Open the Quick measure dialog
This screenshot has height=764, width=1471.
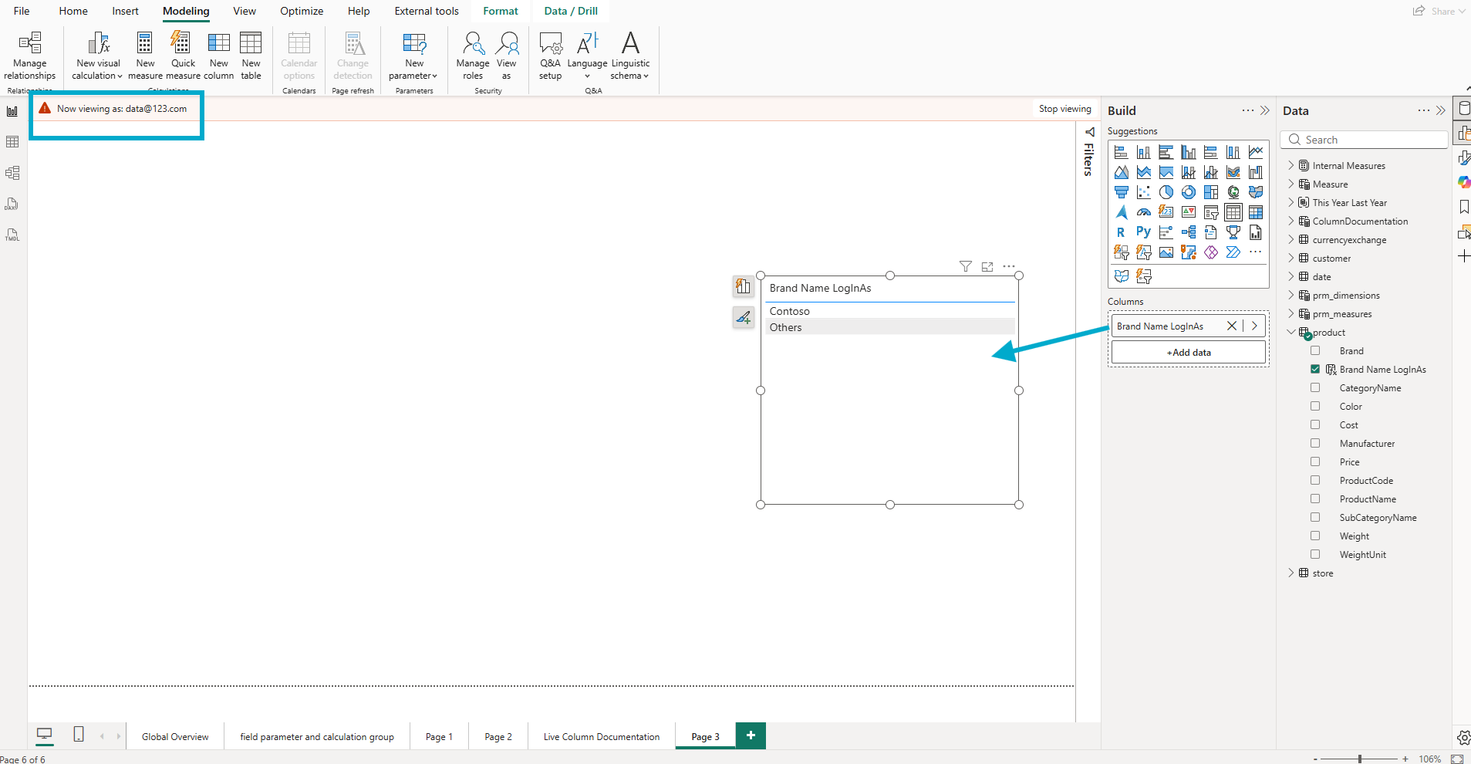tap(183, 56)
